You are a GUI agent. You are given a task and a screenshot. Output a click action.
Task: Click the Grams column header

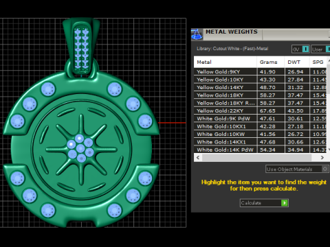[271, 62]
